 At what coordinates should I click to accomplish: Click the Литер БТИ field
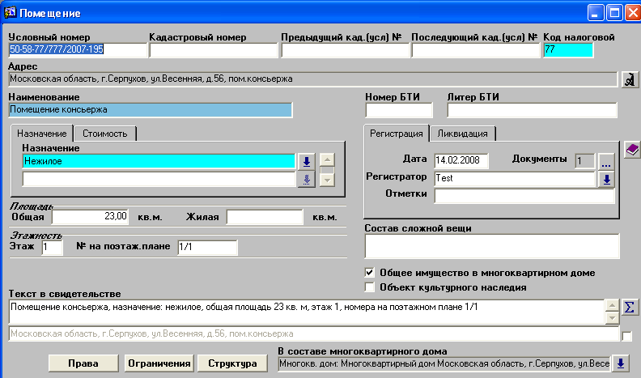click(533, 110)
